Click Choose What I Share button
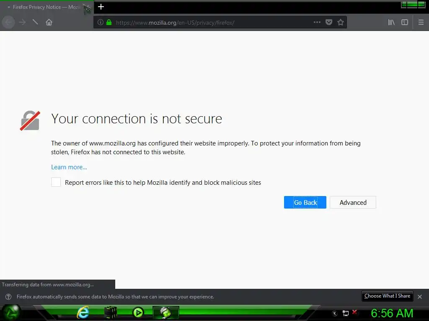 pyautogui.click(x=388, y=296)
